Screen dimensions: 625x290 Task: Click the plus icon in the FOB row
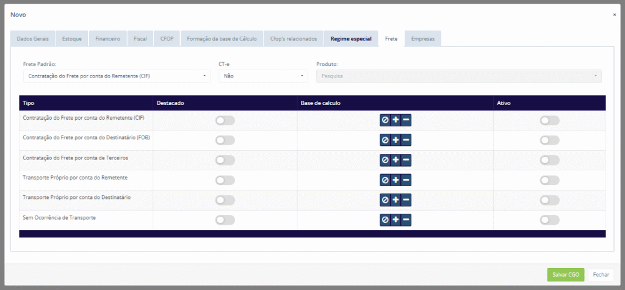pos(396,140)
